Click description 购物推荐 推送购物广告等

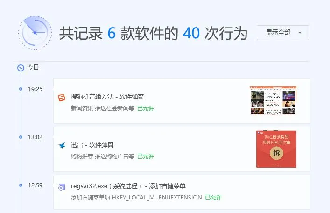click(x=103, y=156)
